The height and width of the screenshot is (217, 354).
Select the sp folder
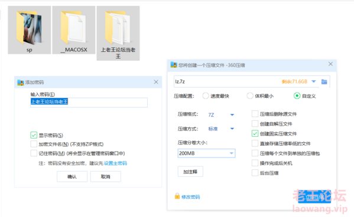pos(30,30)
